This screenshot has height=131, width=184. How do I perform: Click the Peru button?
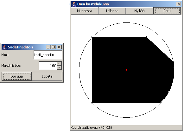pos(167,11)
